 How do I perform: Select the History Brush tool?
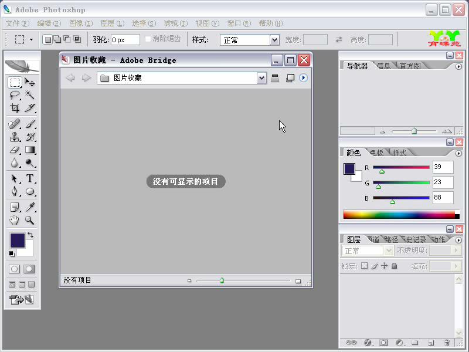click(30, 137)
